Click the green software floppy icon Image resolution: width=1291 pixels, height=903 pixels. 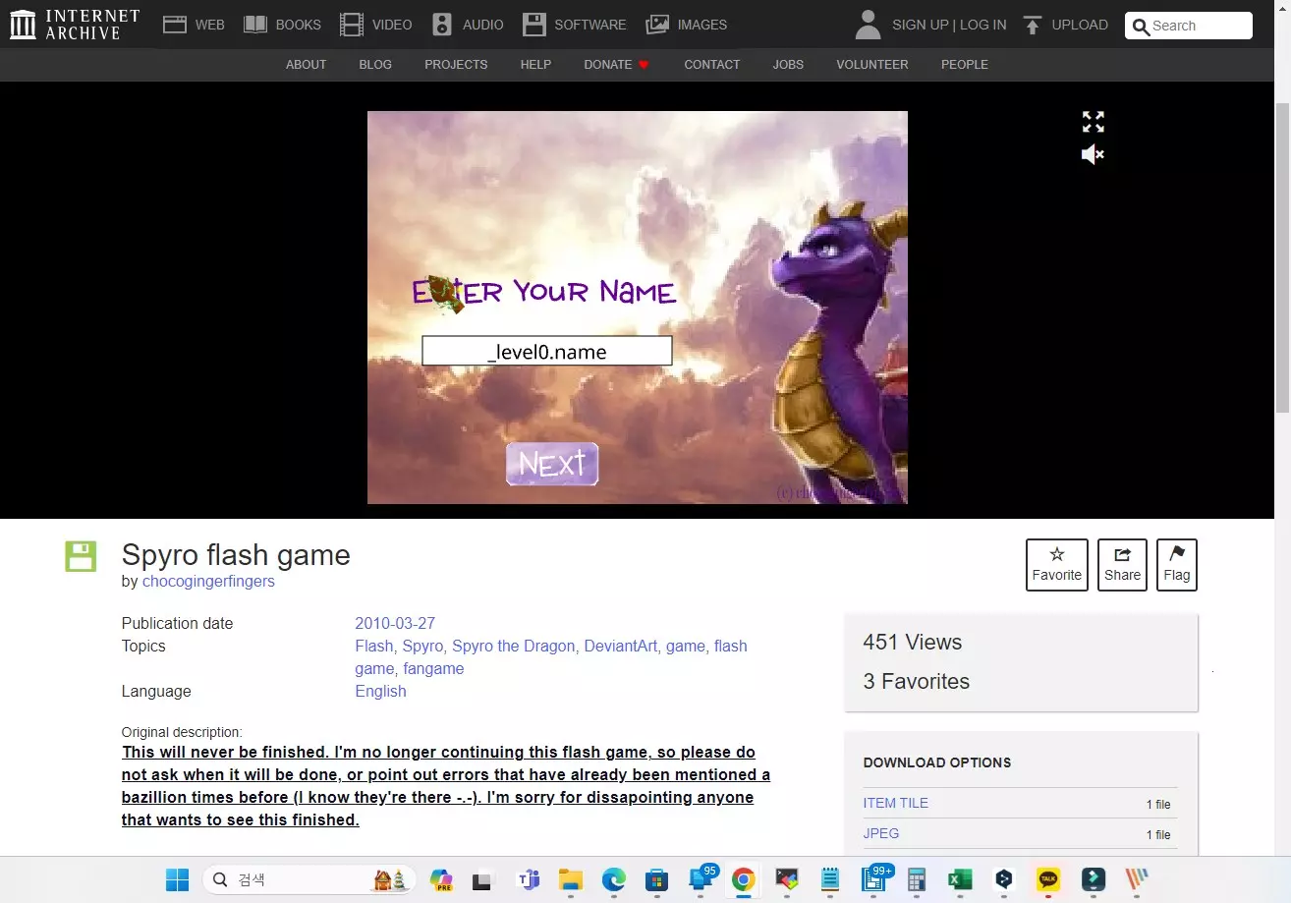[x=81, y=555]
